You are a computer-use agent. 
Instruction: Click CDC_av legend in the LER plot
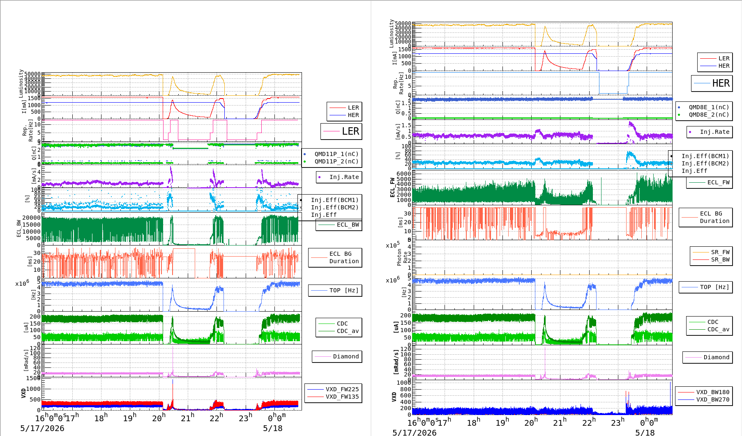348,331
